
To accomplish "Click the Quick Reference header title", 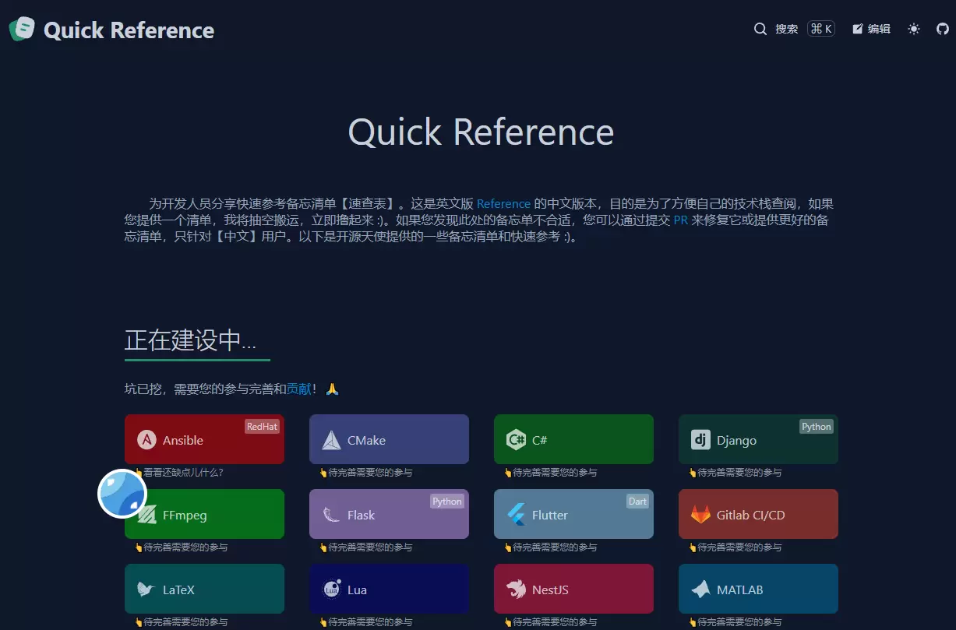I will coord(129,30).
